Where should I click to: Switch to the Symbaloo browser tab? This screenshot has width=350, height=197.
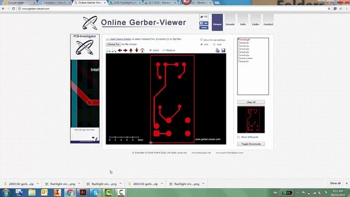point(55,3)
